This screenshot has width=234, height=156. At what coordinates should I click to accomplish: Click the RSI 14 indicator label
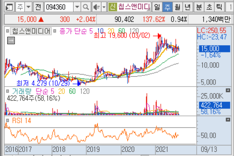point(21,121)
